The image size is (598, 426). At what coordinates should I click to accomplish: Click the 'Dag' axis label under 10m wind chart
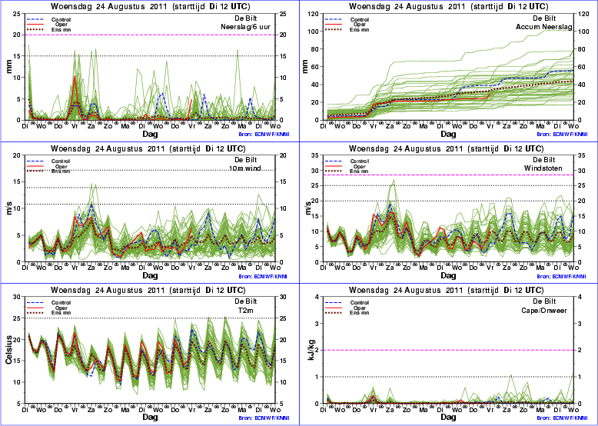point(150,276)
